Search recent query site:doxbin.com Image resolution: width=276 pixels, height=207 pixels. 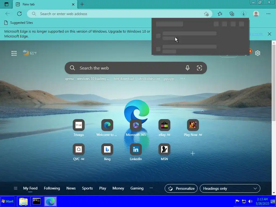pyautogui.click(x=149, y=79)
